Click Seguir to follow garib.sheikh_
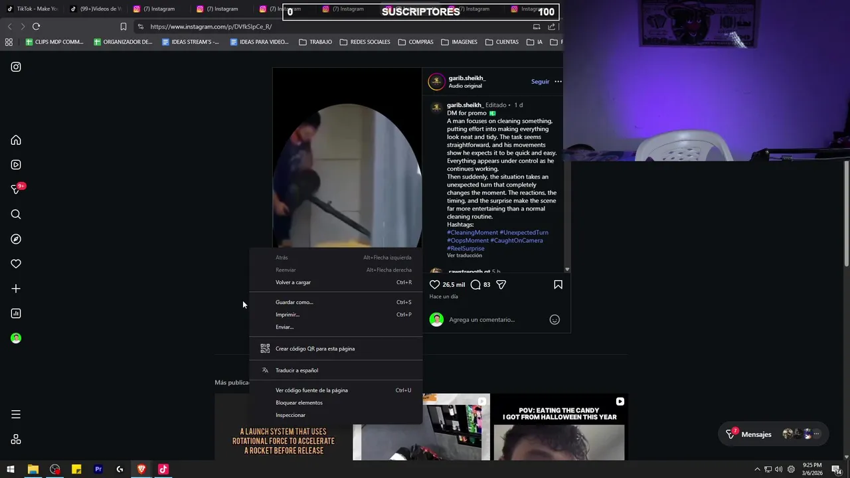The width and height of the screenshot is (850, 478). tap(540, 82)
